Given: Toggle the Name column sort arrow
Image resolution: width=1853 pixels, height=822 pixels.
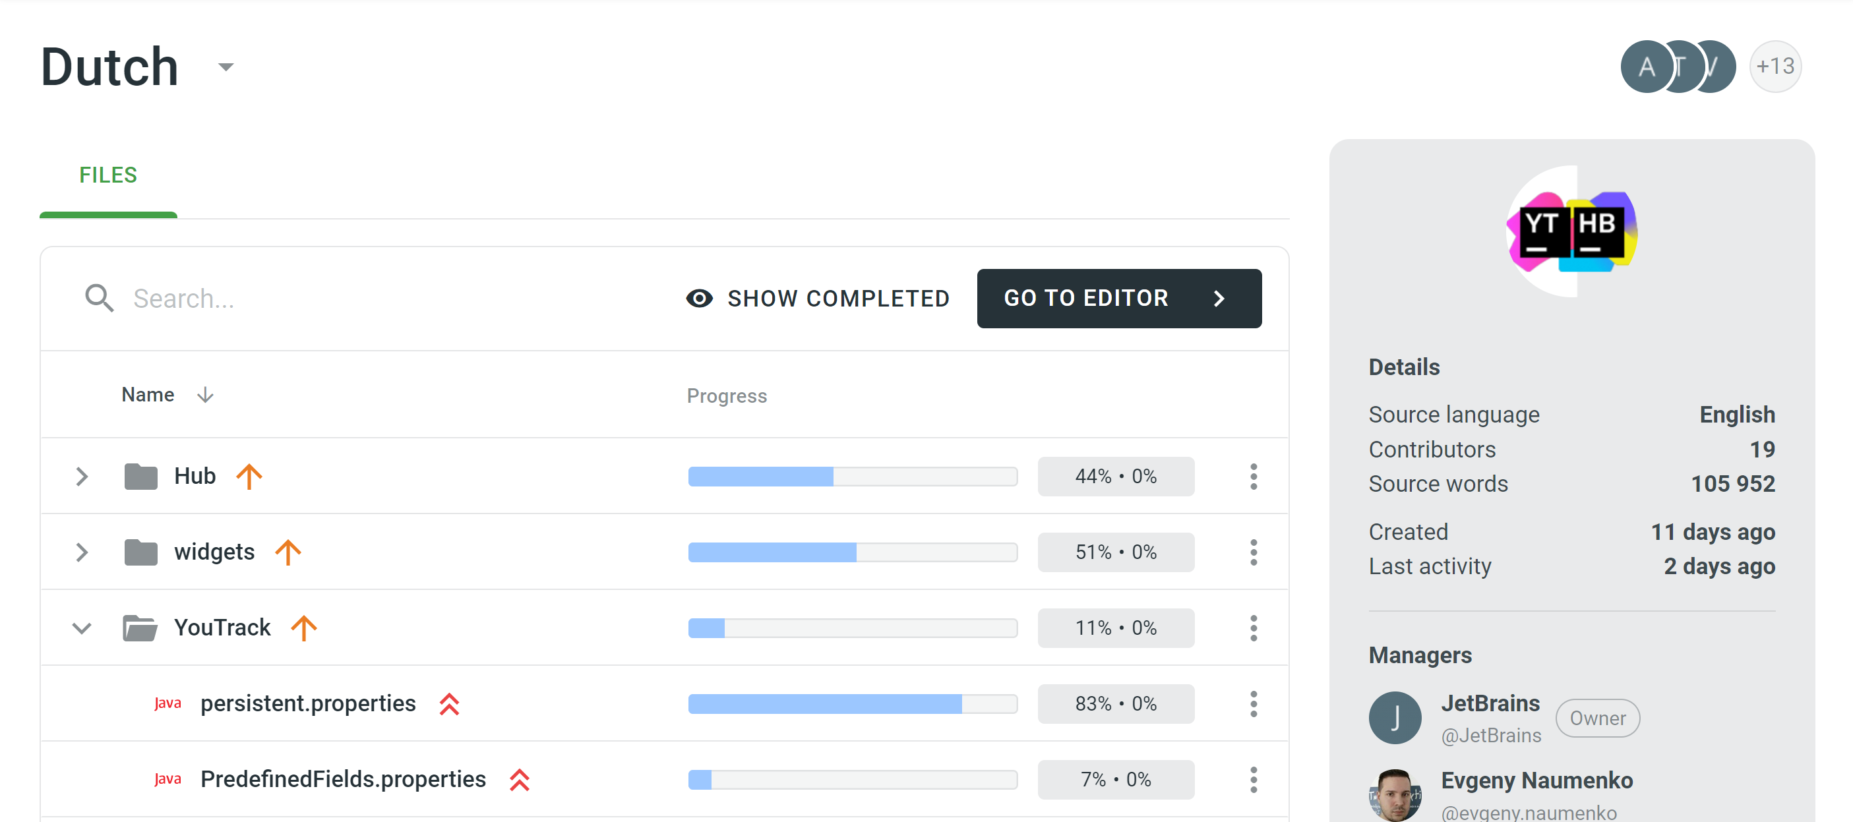Looking at the screenshot, I should point(205,395).
